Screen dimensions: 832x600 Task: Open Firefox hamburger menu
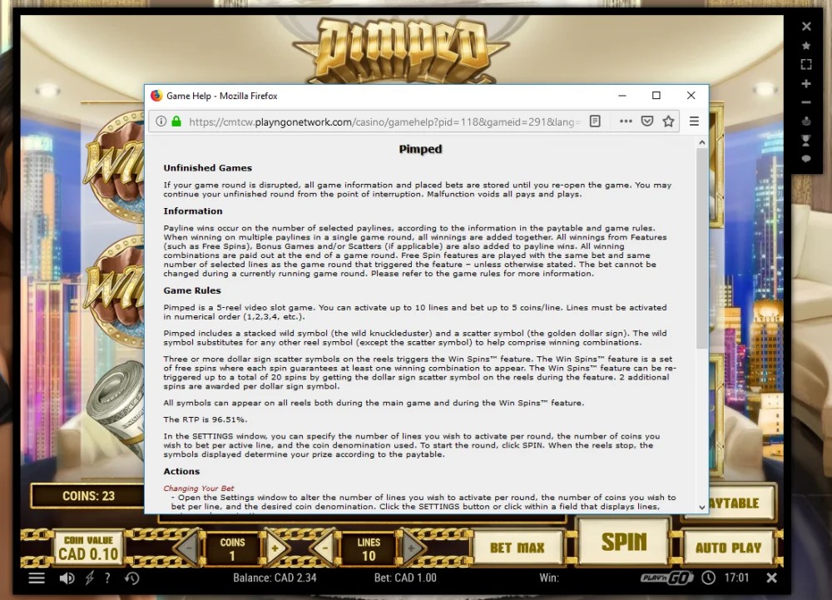(694, 121)
